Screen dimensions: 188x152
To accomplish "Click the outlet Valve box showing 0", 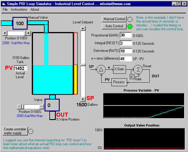I will pyautogui.click(x=52, y=105).
